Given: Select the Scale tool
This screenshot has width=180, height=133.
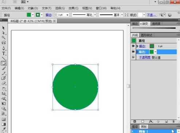Looking at the screenshot, I should (x=3, y=94).
